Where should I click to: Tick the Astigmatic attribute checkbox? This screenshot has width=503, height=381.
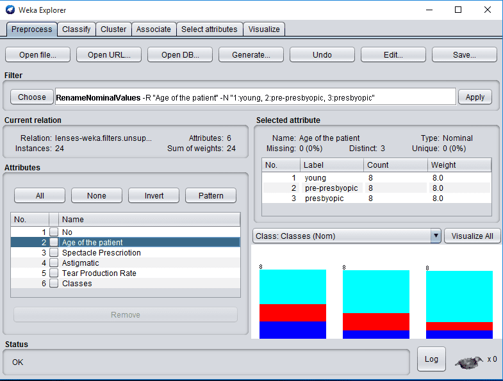click(54, 263)
